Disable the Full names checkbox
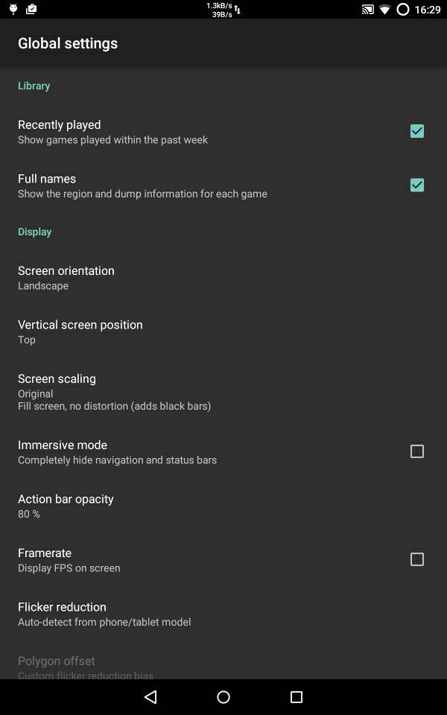Image resolution: width=447 pixels, height=715 pixels. [416, 185]
